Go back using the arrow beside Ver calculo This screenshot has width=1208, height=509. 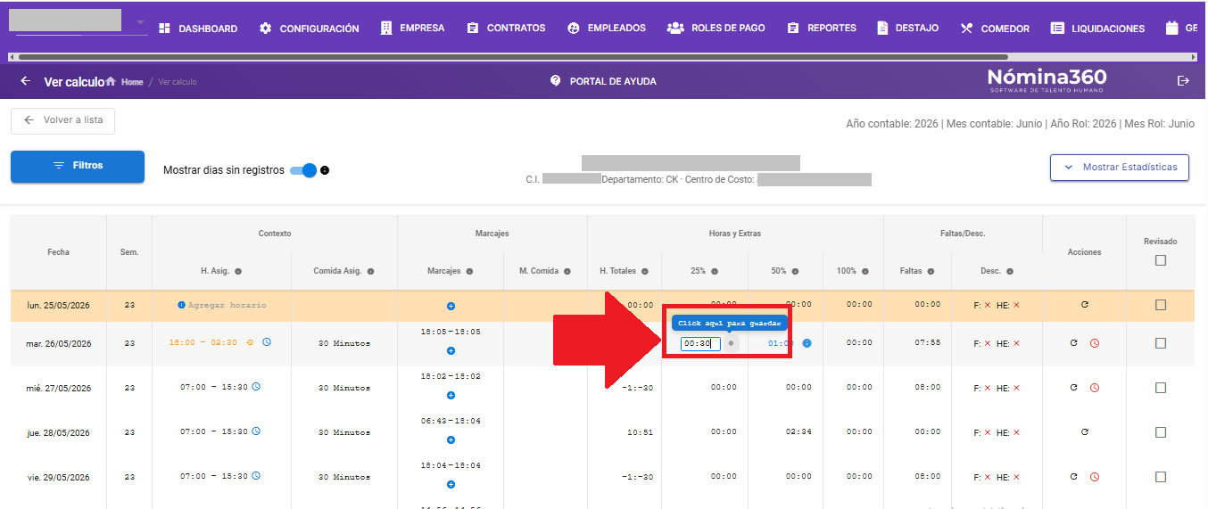[x=25, y=81]
